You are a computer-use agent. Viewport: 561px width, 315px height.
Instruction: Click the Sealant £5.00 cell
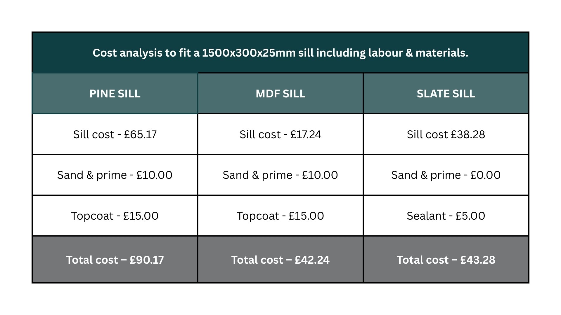(446, 216)
